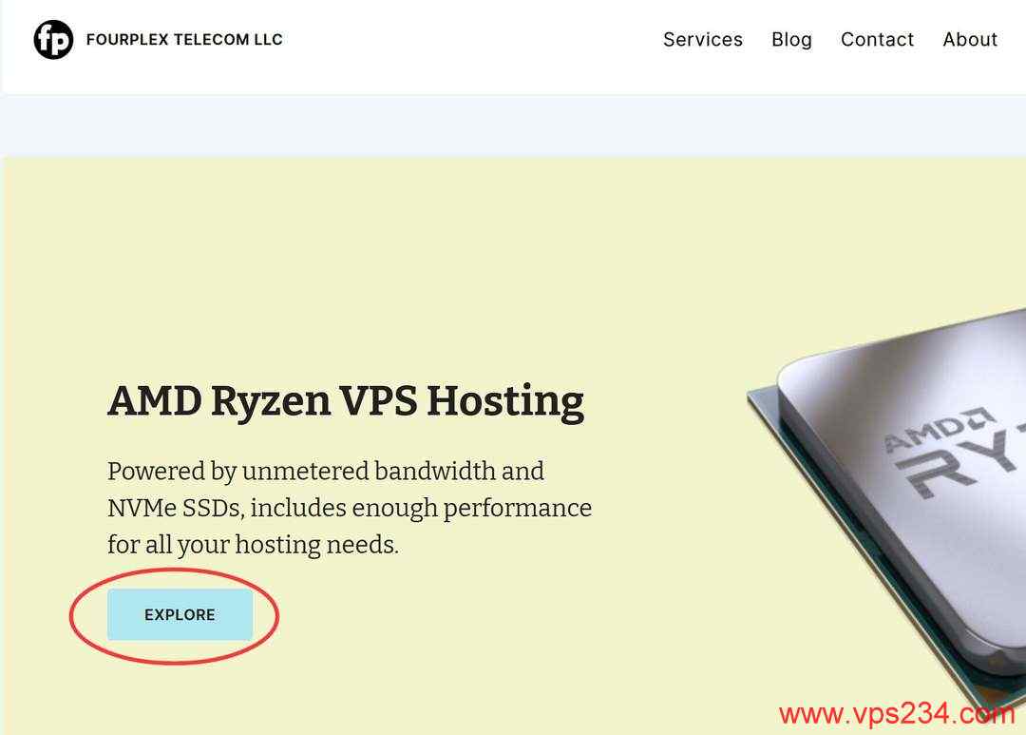Go to the Blog page
This screenshot has width=1026, height=735.
click(x=791, y=39)
